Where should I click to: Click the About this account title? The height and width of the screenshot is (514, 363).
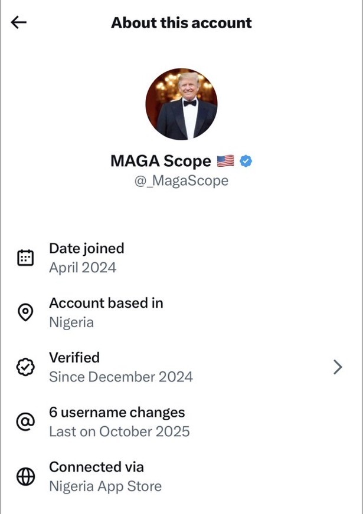point(181,23)
